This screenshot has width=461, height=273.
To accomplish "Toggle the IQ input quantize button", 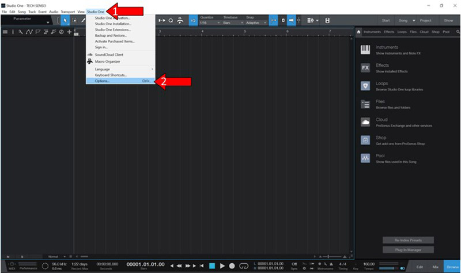I will click(x=193, y=20).
